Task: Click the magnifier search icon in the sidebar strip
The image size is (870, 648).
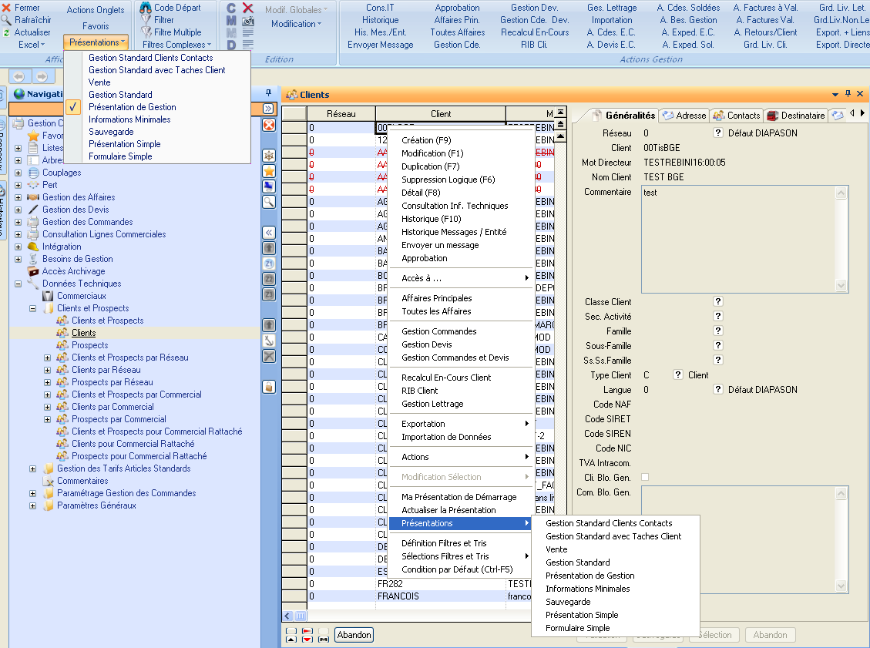Action: coord(269,201)
